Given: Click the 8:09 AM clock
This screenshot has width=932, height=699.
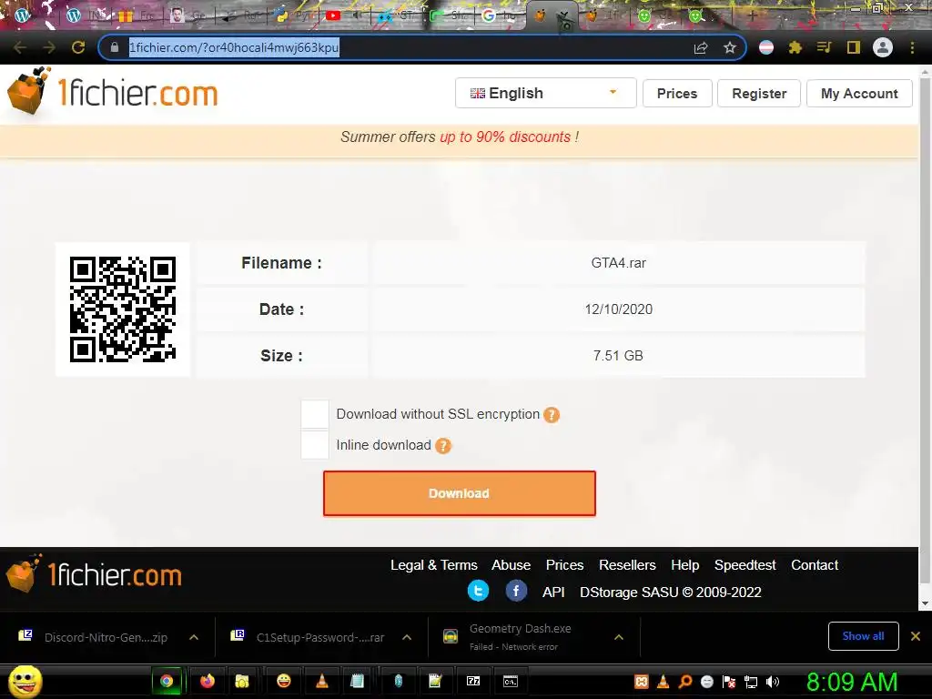Looking at the screenshot, I should [x=852, y=682].
